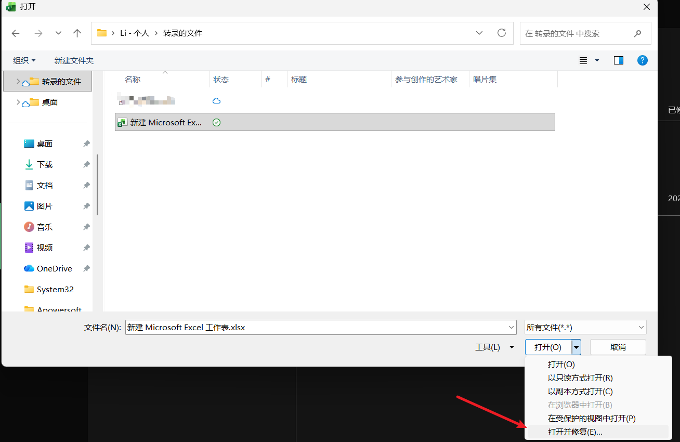680x442 pixels.
Task: Go up one folder level
Action: 77,33
